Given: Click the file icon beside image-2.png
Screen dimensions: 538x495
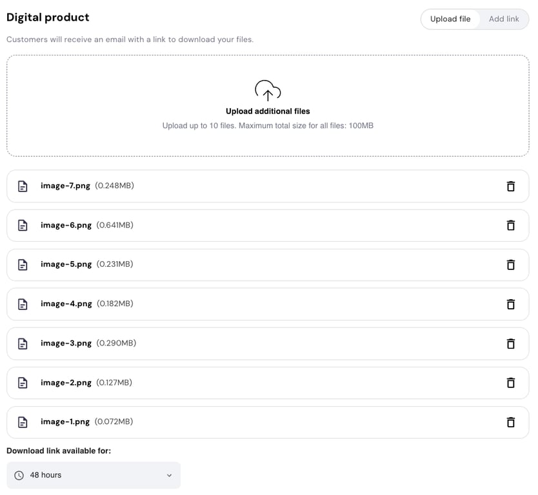Looking at the screenshot, I should [x=23, y=382].
